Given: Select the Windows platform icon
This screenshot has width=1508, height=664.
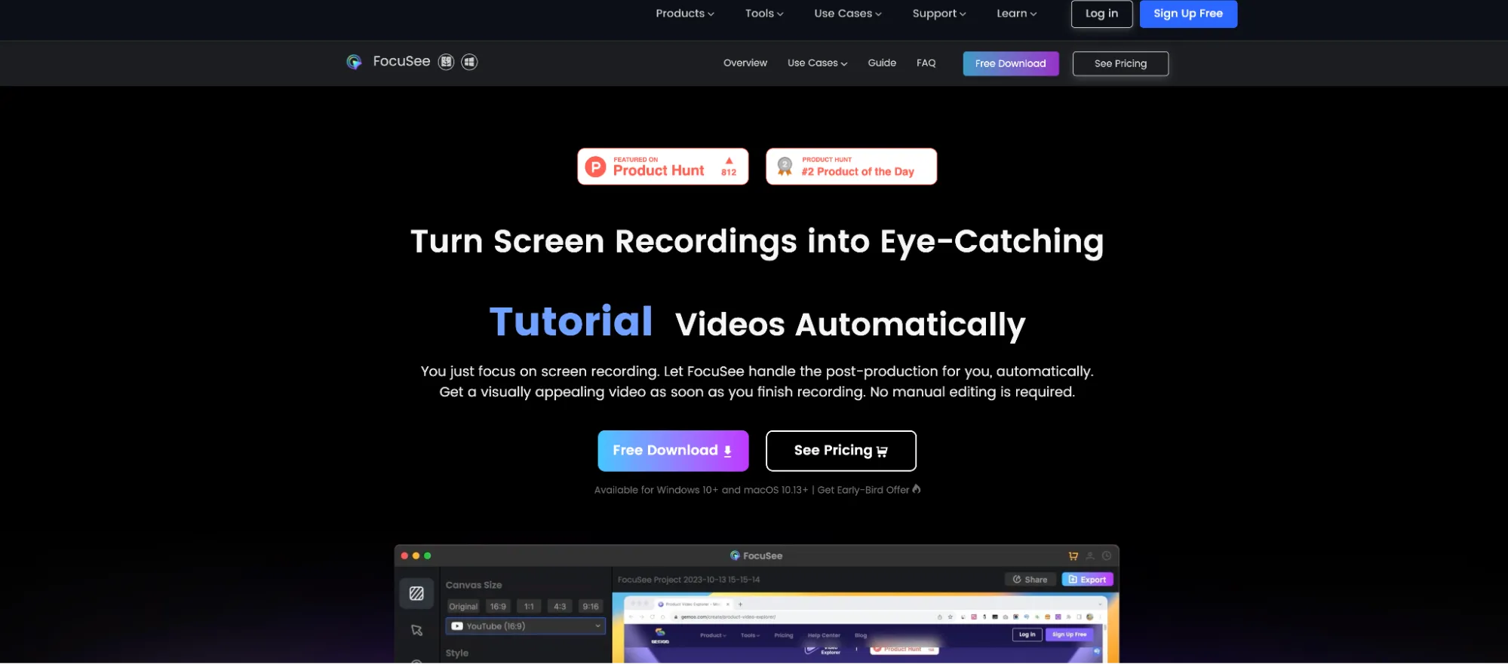Looking at the screenshot, I should coord(469,62).
